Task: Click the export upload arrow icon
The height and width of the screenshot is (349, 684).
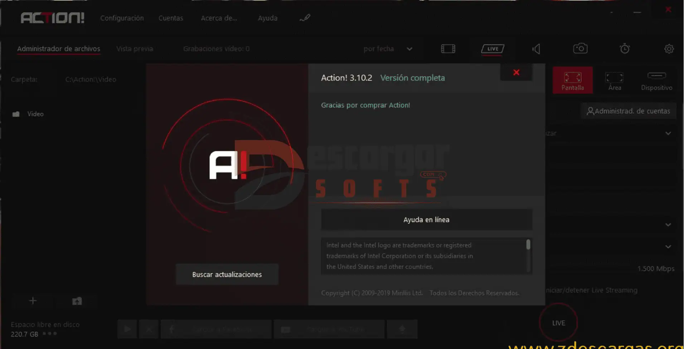Action: (x=402, y=329)
